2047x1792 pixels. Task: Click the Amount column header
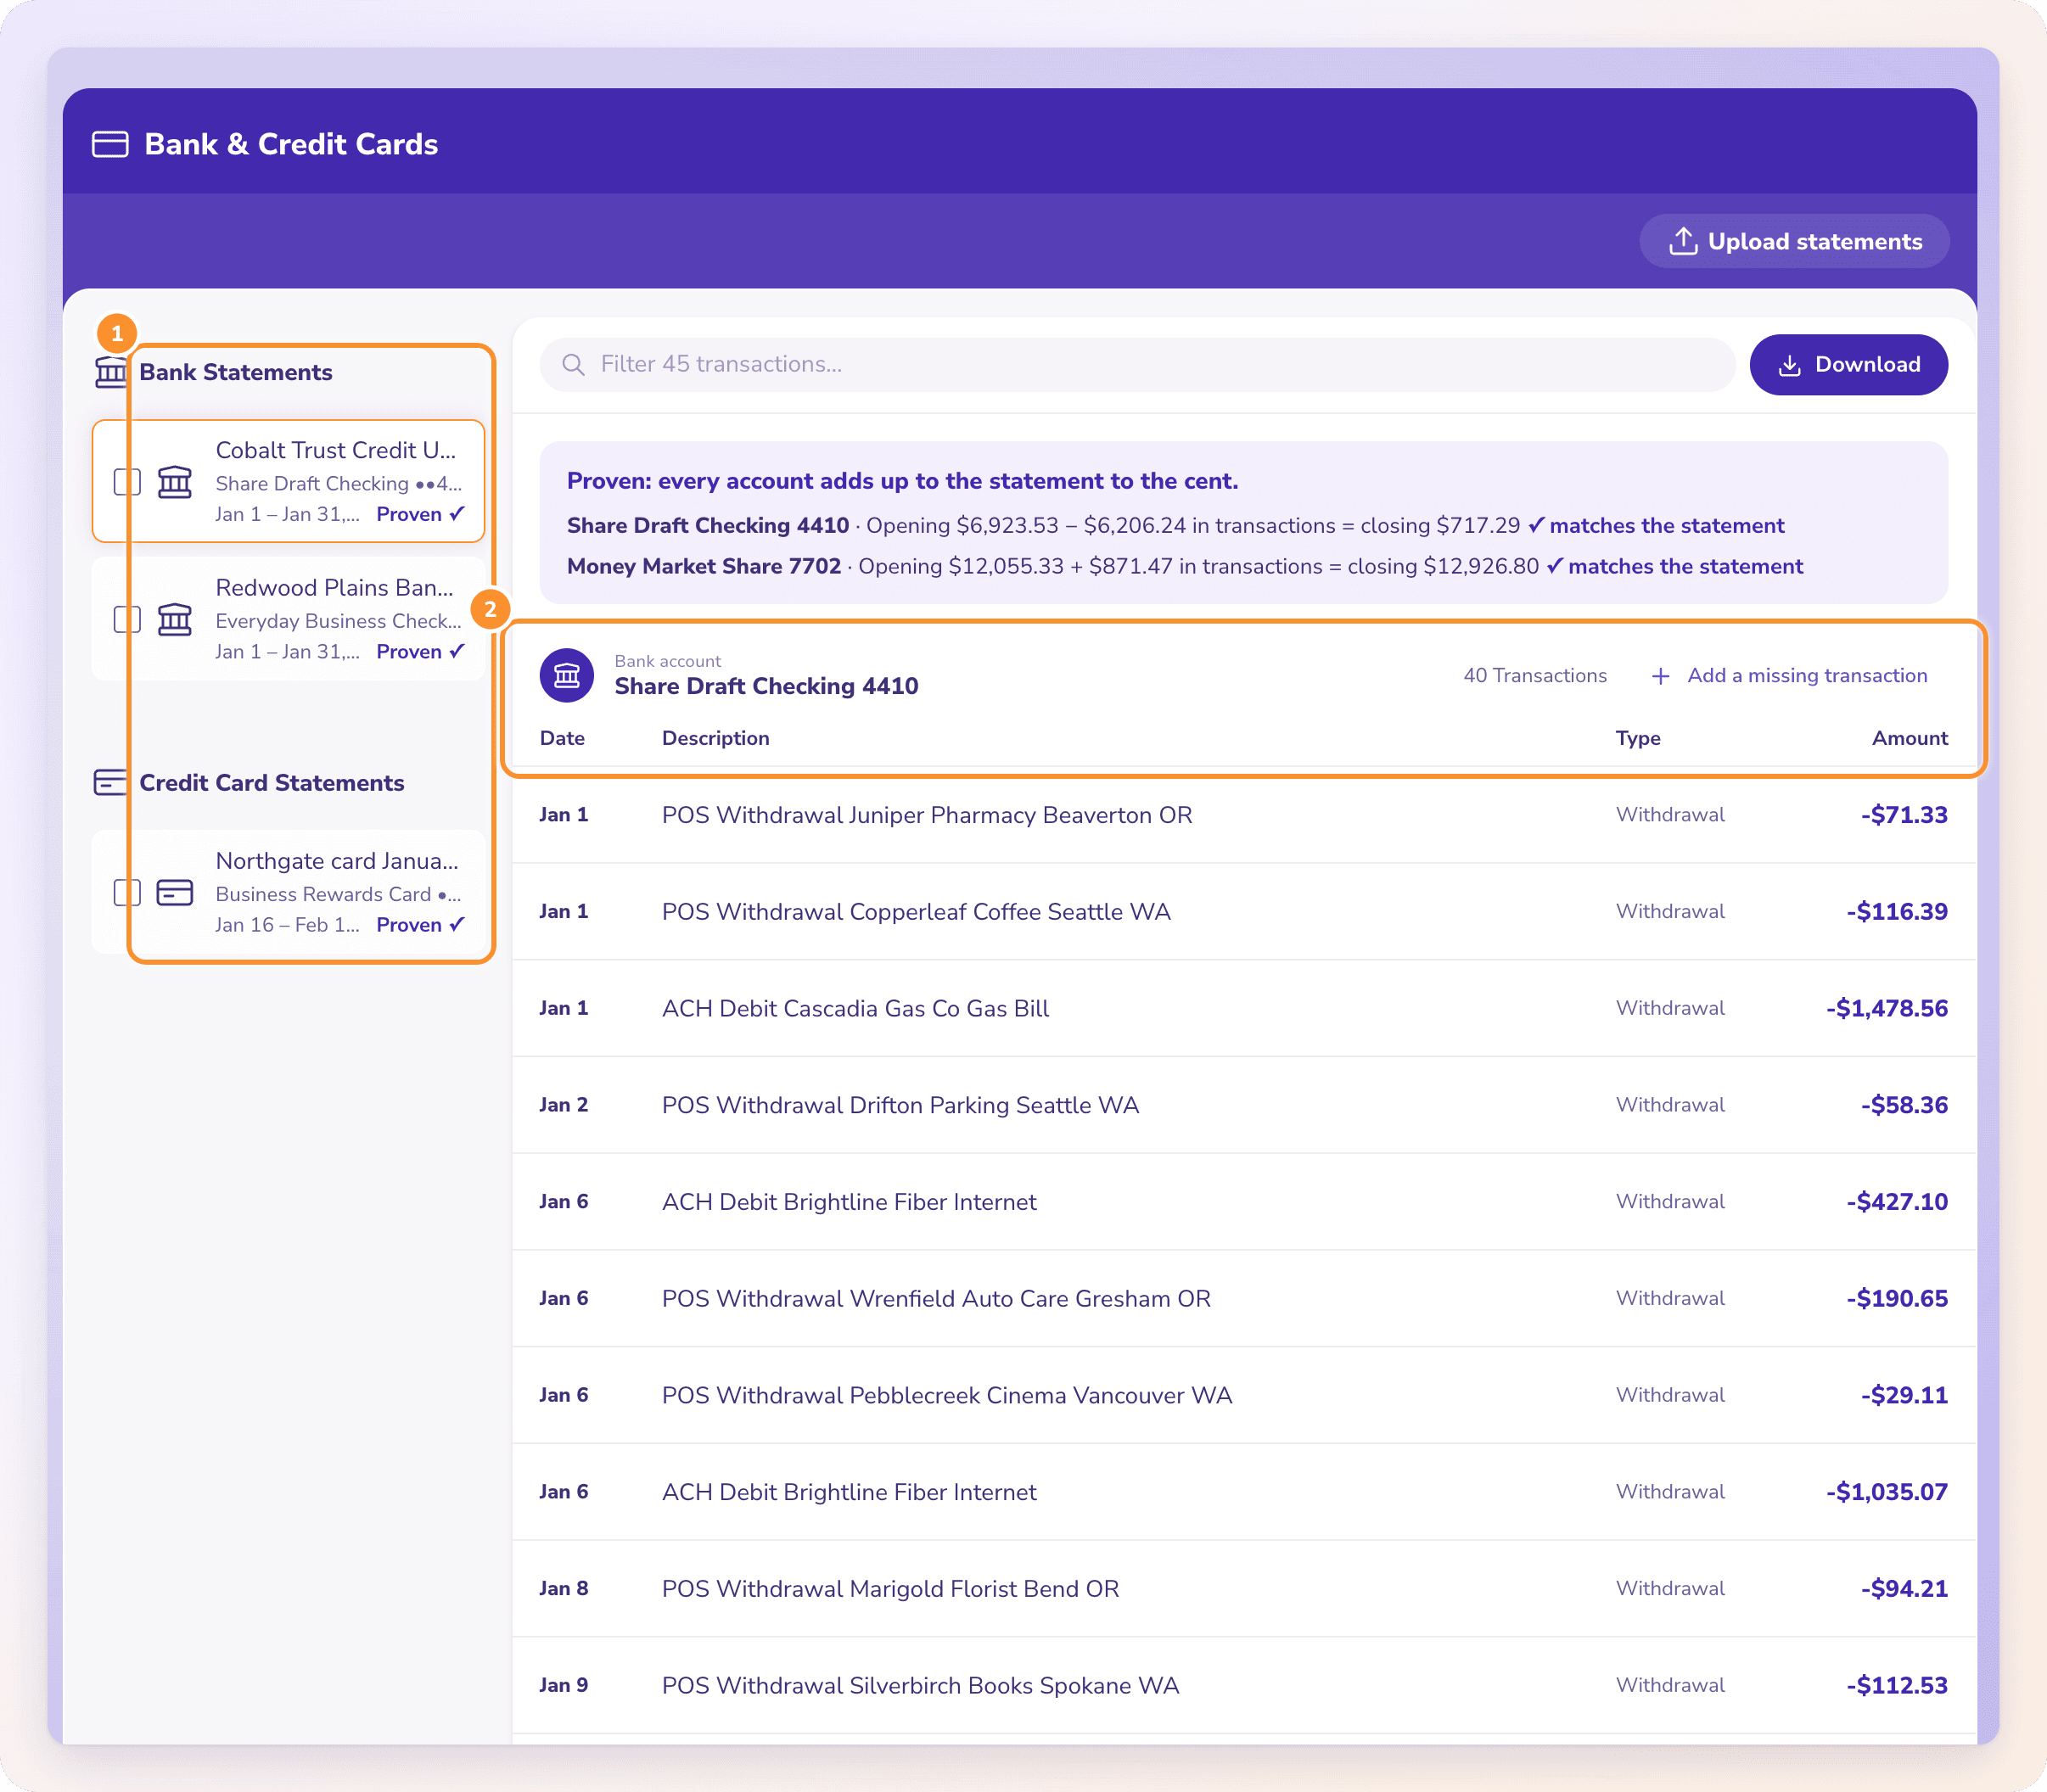pos(1909,738)
